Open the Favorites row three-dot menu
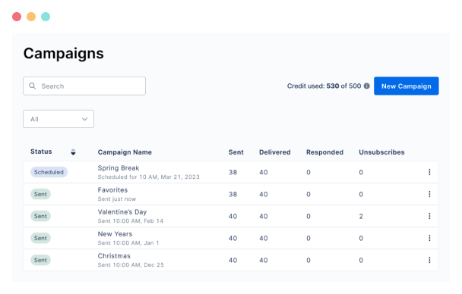 429,194
